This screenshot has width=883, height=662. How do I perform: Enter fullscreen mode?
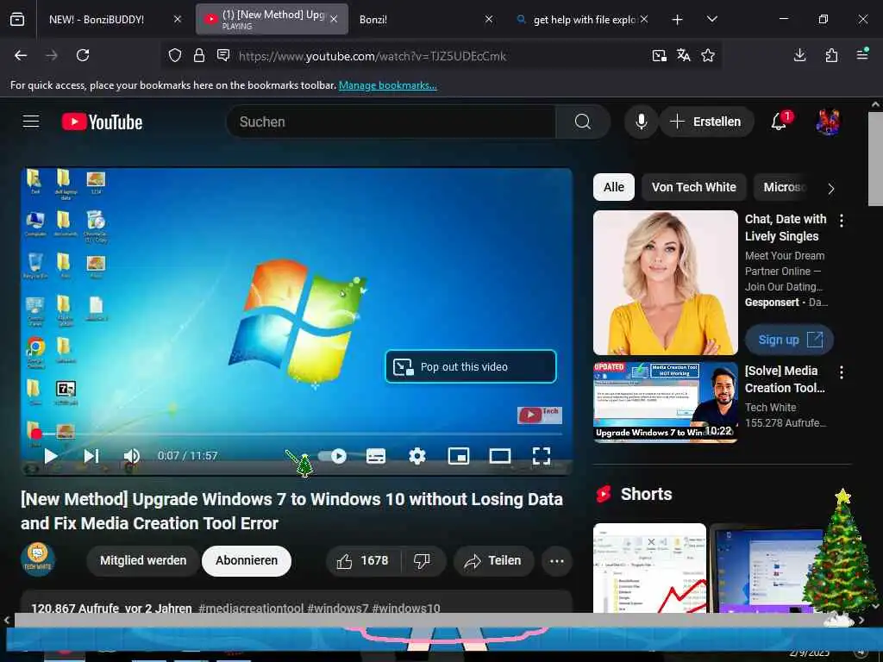(542, 455)
